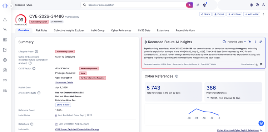The width and height of the screenshot is (268, 132).
Task: Click the thumbs up feedback icon
Action: click(257, 64)
